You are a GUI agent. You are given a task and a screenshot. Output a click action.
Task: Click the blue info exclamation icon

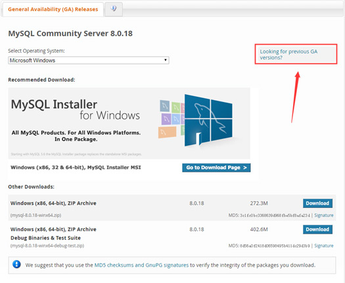16,264
